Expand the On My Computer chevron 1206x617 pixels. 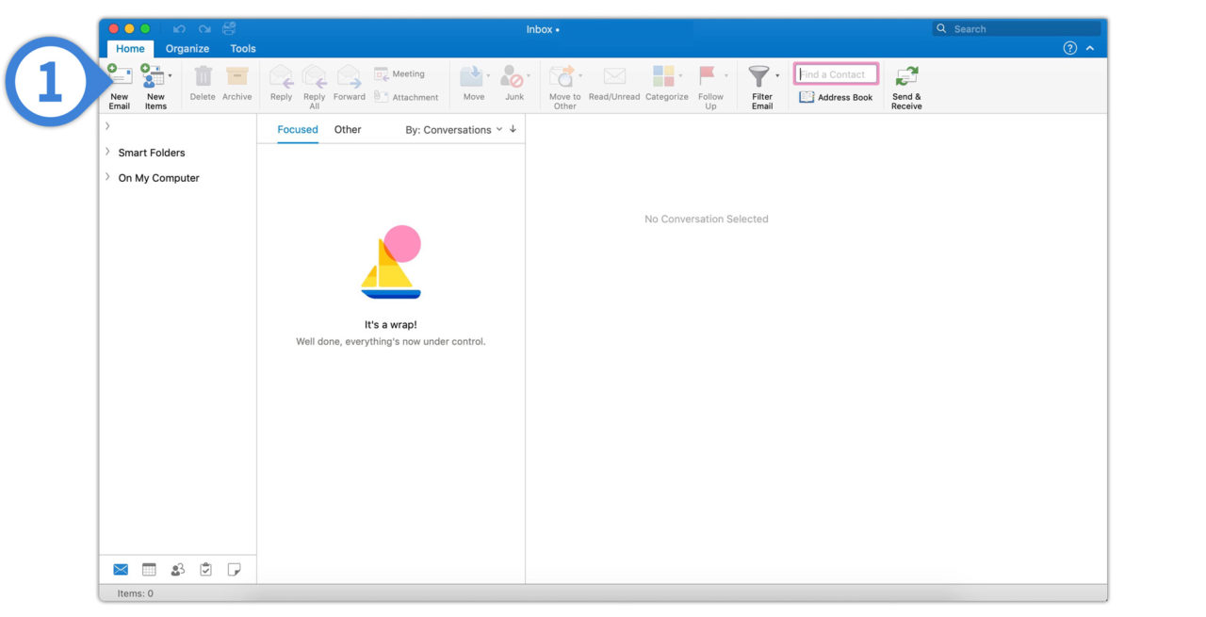pyautogui.click(x=107, y=177)
